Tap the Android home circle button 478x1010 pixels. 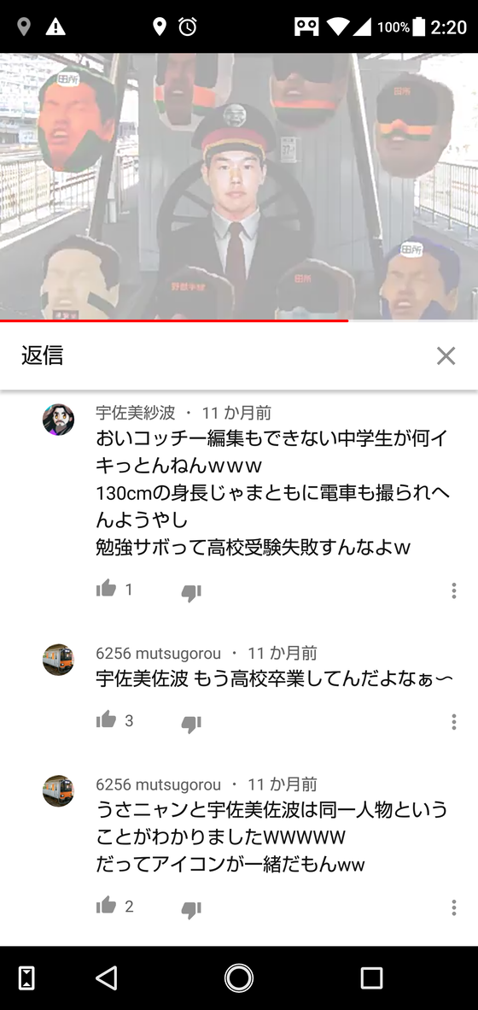[239, 978]
